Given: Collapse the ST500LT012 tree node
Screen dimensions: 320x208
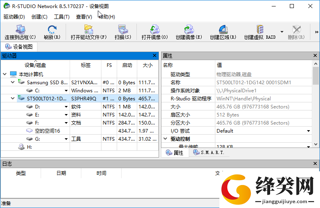Looking at the screenshot, I should [x=12, y=98].
